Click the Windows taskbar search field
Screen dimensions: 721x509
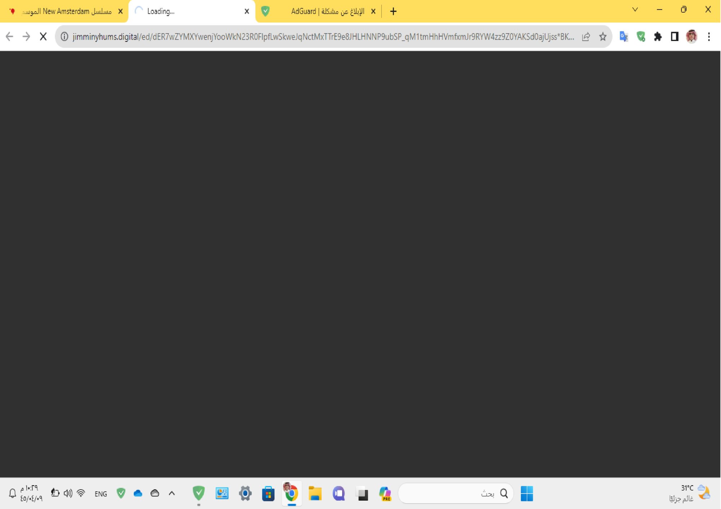[x=456, y=493]
